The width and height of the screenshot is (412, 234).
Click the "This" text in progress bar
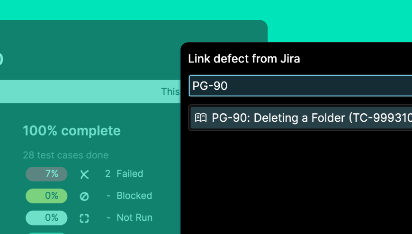click(170, 91)
